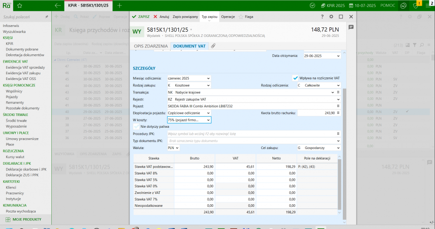This screenshot has height=229, width=435.
Task: Switch to the OPIS ZDARZENIA tab
Action: (151, 46)
